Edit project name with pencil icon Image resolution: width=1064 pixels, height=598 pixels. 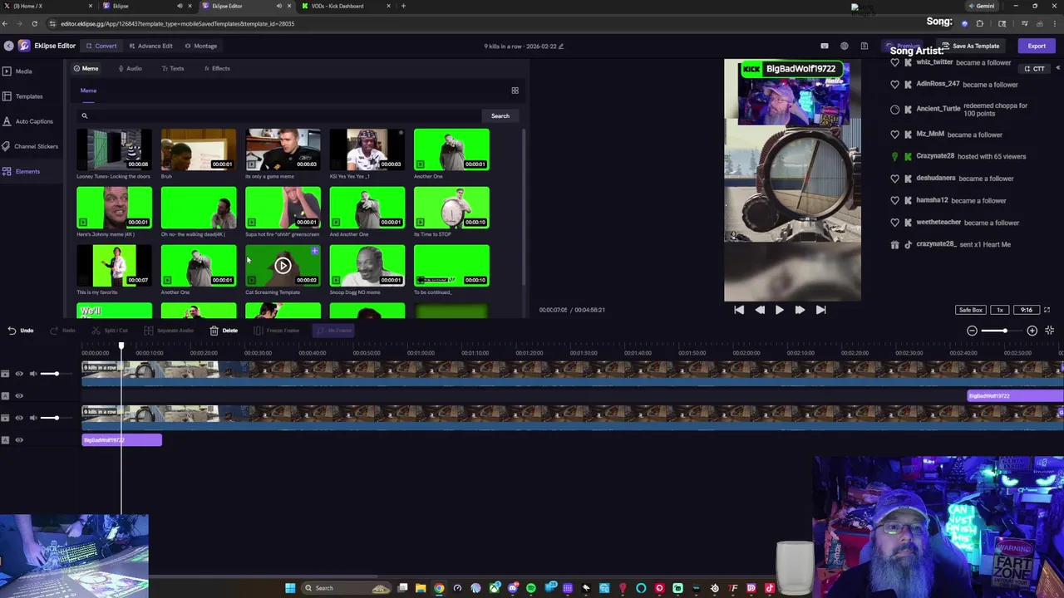tap(561, 47)
